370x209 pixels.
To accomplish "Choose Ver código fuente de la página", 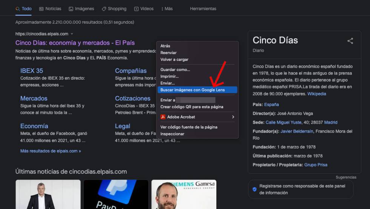I will [197, 127].
